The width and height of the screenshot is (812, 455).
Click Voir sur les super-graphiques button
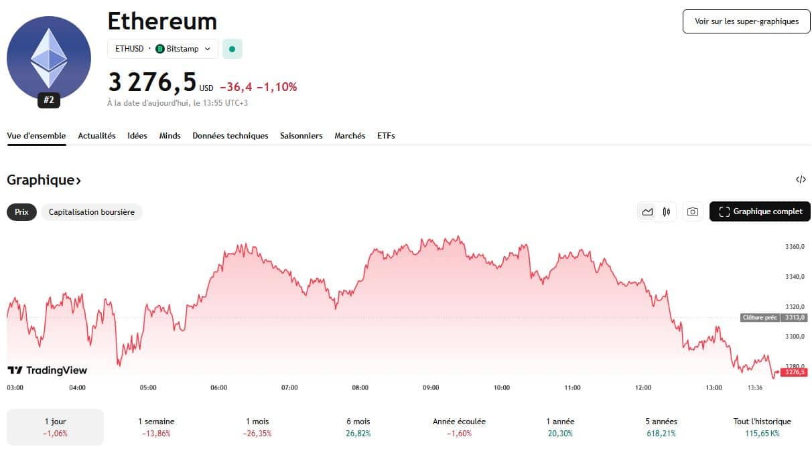pyautogui.click(x=746, y=21)
